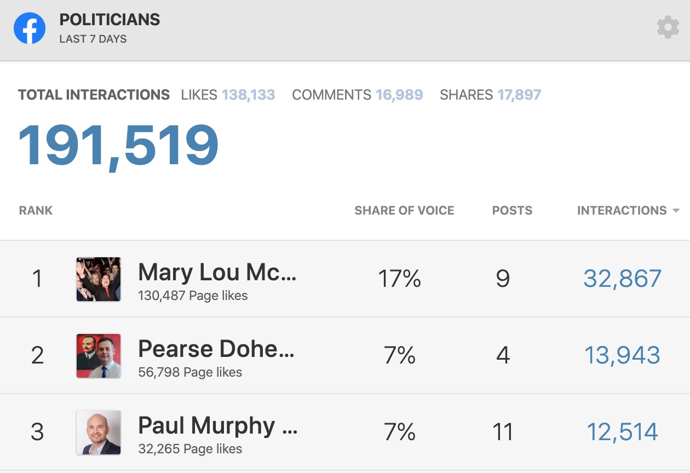This screenshot has height=473, width=690.
Task: Click the Facebook logo icon
Action: point(30,28)
